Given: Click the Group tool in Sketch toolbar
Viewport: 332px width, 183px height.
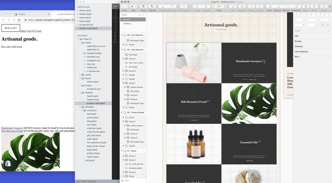Looking at the screenshot, I should point(143,7).
